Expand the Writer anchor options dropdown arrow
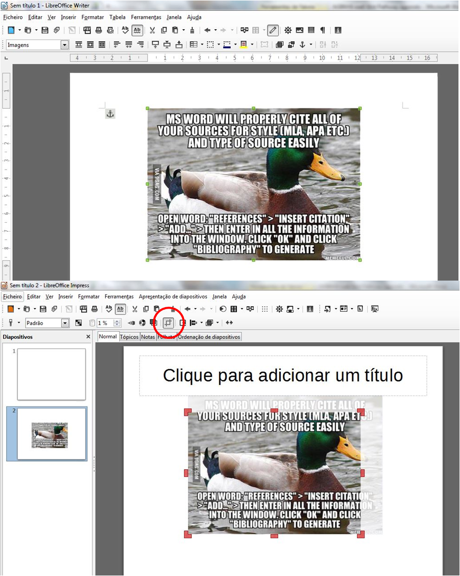460x576 pixels. (311, 45)
